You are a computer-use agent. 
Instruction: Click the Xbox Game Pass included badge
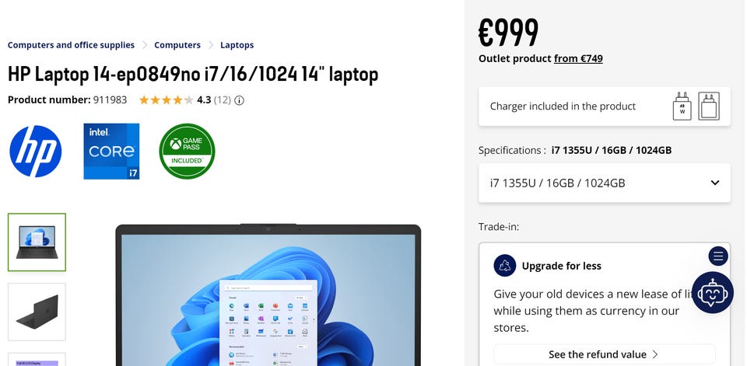coord(187,152)
